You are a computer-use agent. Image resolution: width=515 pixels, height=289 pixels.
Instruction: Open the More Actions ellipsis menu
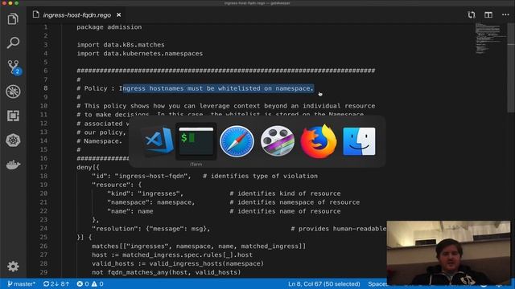point(505,14)
